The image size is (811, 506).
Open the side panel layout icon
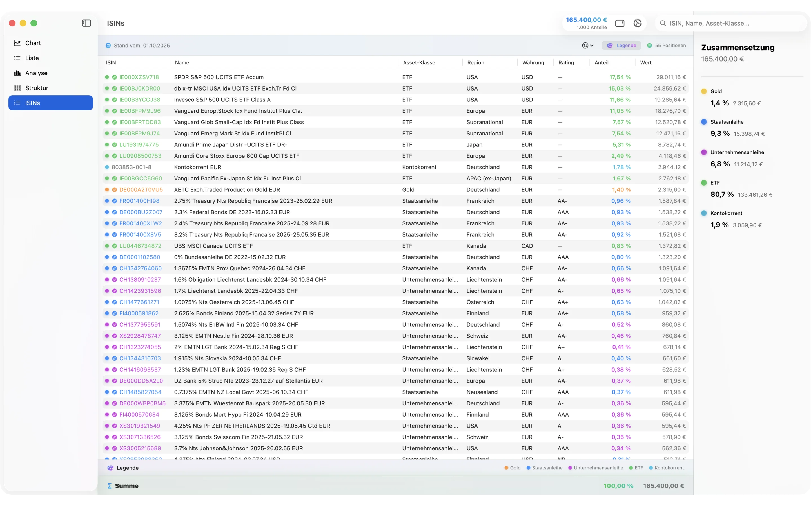click(620, 23)
